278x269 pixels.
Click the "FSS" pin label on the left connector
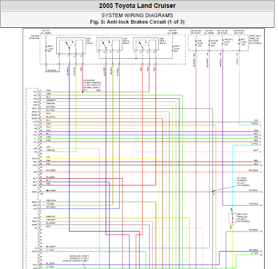35,172
